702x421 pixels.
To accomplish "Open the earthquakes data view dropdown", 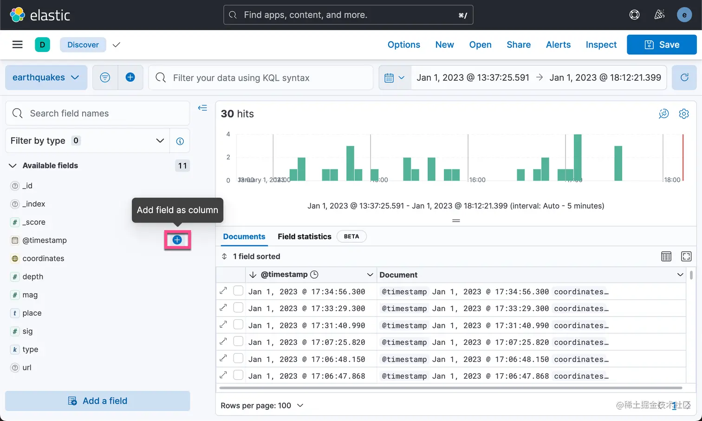I will pos(46,78).
